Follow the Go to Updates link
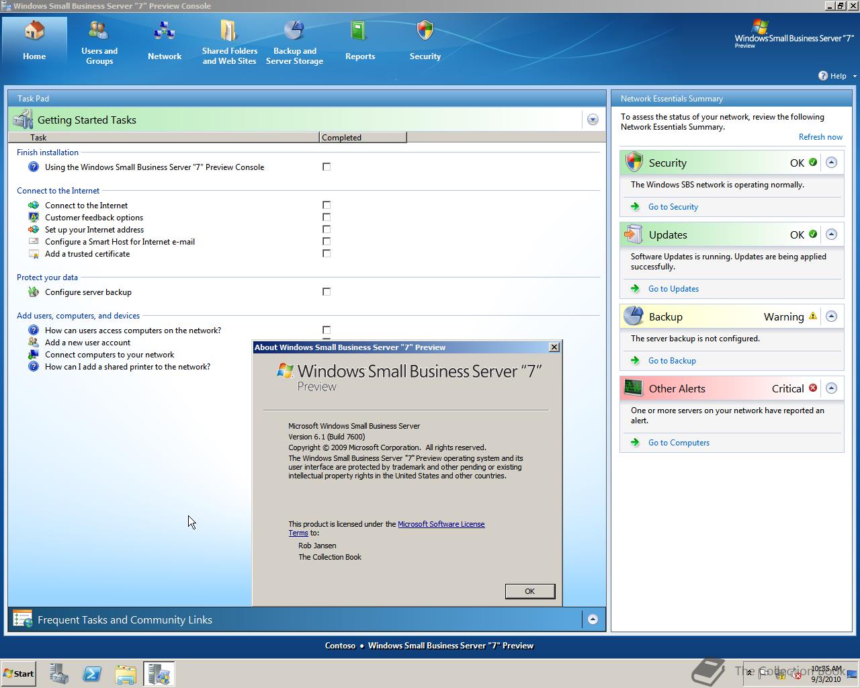The image size is (860, 688). pos(673,289)
